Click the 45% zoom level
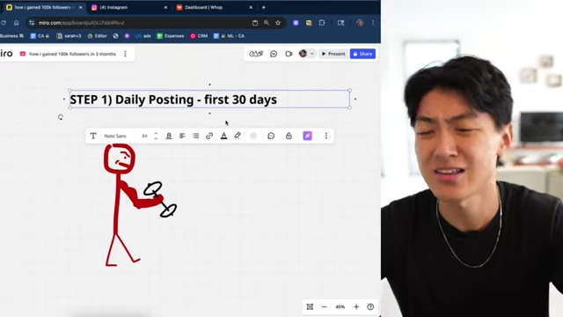The height and width of the screenshot is (317, 563). (x=340, y=307)
